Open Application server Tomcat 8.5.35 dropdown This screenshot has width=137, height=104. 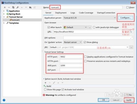(x=90, y=18)
